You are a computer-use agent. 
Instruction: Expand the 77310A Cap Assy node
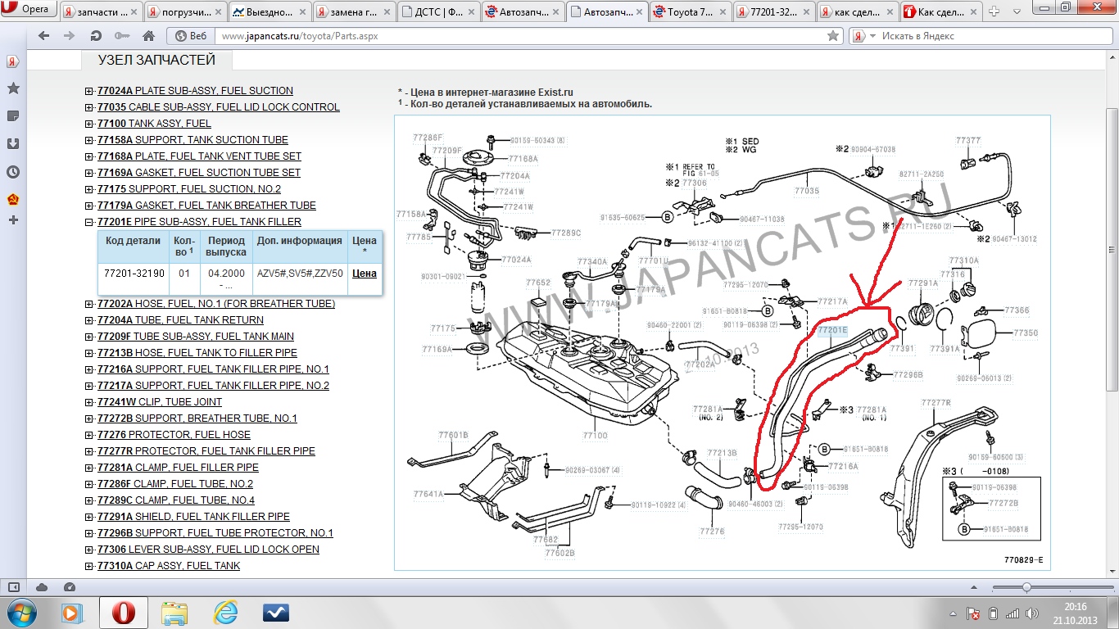tap(89, 566)
